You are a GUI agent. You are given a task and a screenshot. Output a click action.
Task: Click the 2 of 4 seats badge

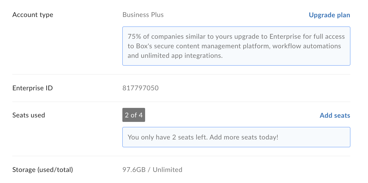tap(134, 115)
